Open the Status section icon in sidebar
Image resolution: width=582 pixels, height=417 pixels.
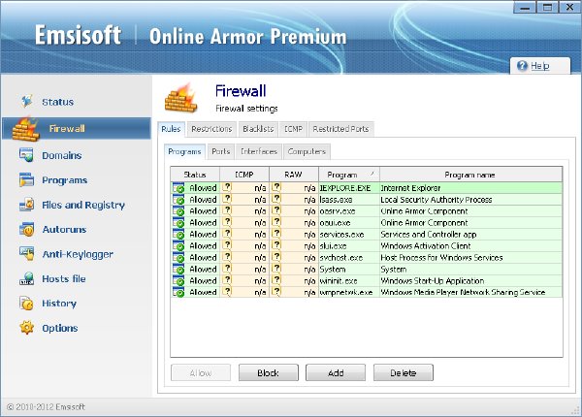pos(27,101)
